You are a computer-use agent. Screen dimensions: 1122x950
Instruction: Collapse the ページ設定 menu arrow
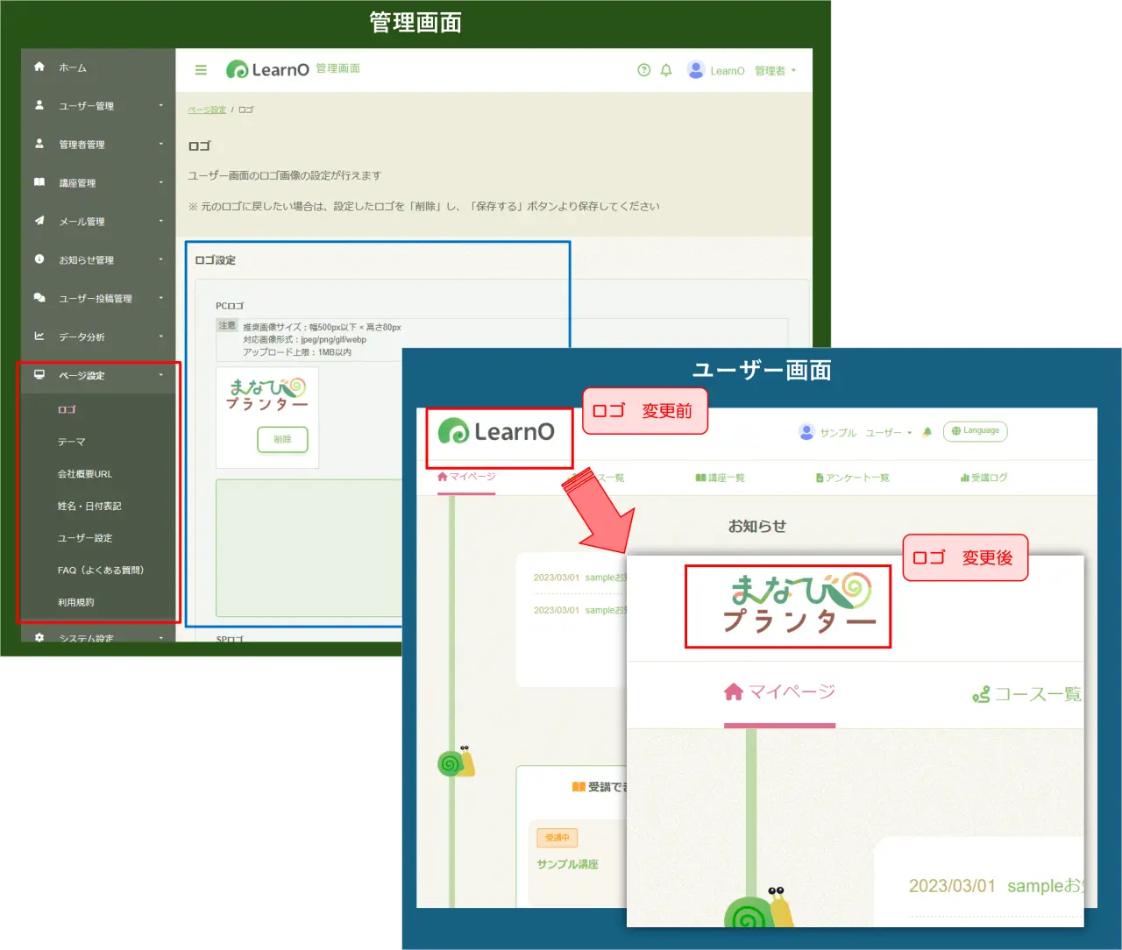[161, 375]
